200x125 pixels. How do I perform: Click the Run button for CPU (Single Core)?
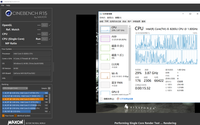44,39
